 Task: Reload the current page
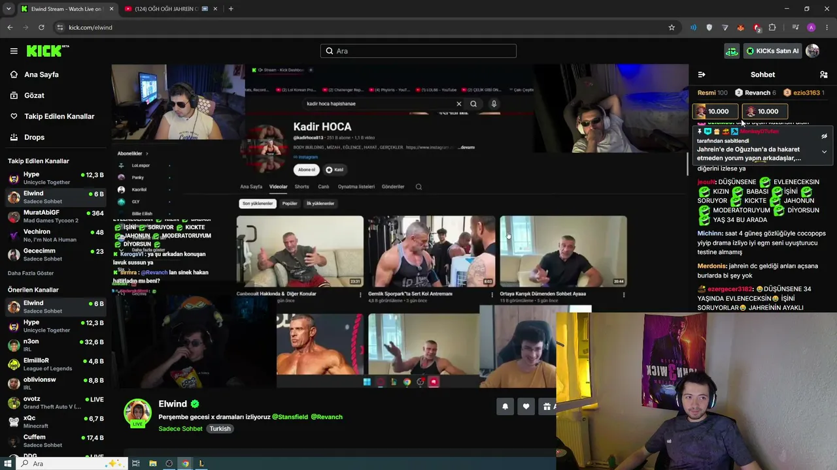[41, 27]
